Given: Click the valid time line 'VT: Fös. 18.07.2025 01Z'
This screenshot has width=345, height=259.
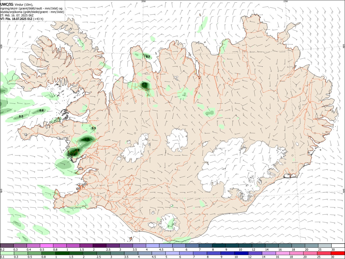Looking at the screenshot, I should point(17,19).
